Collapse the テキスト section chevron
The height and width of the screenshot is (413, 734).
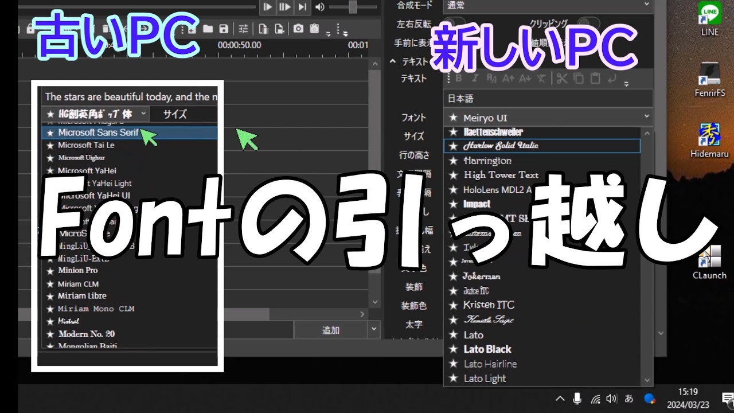[x=393, y=61]
